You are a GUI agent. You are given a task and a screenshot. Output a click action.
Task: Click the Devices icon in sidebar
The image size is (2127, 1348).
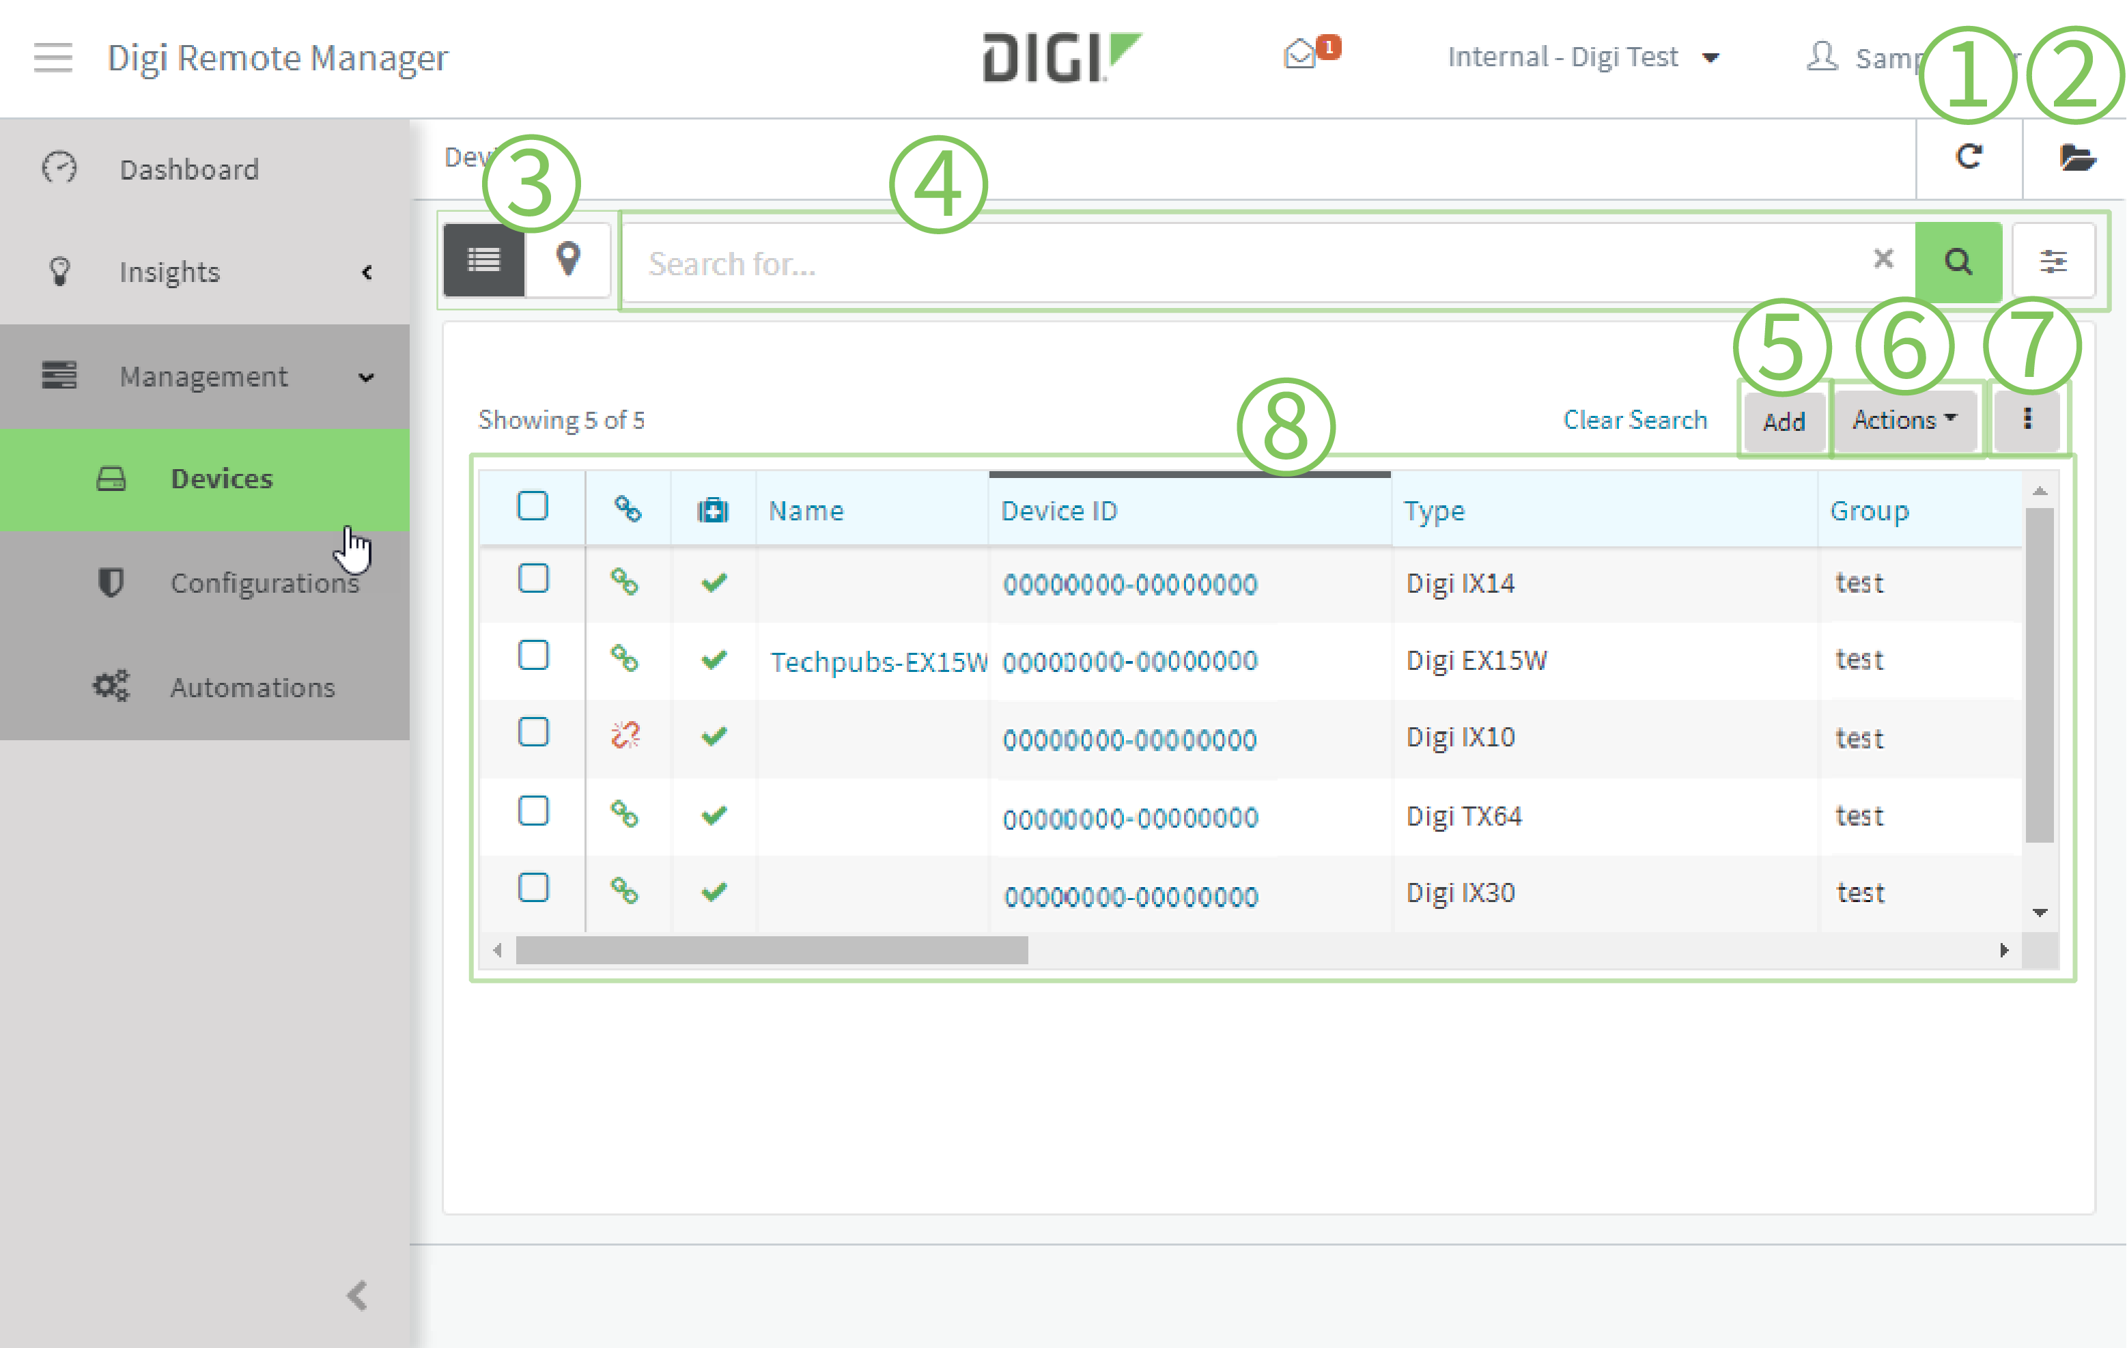(111, 479)
